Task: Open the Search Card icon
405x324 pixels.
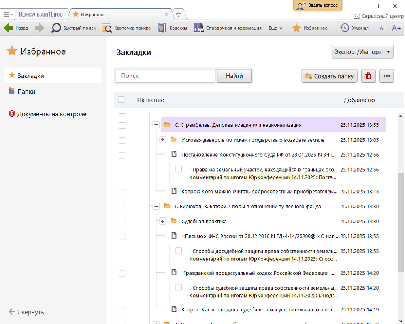Action: [x=107, y=28]
